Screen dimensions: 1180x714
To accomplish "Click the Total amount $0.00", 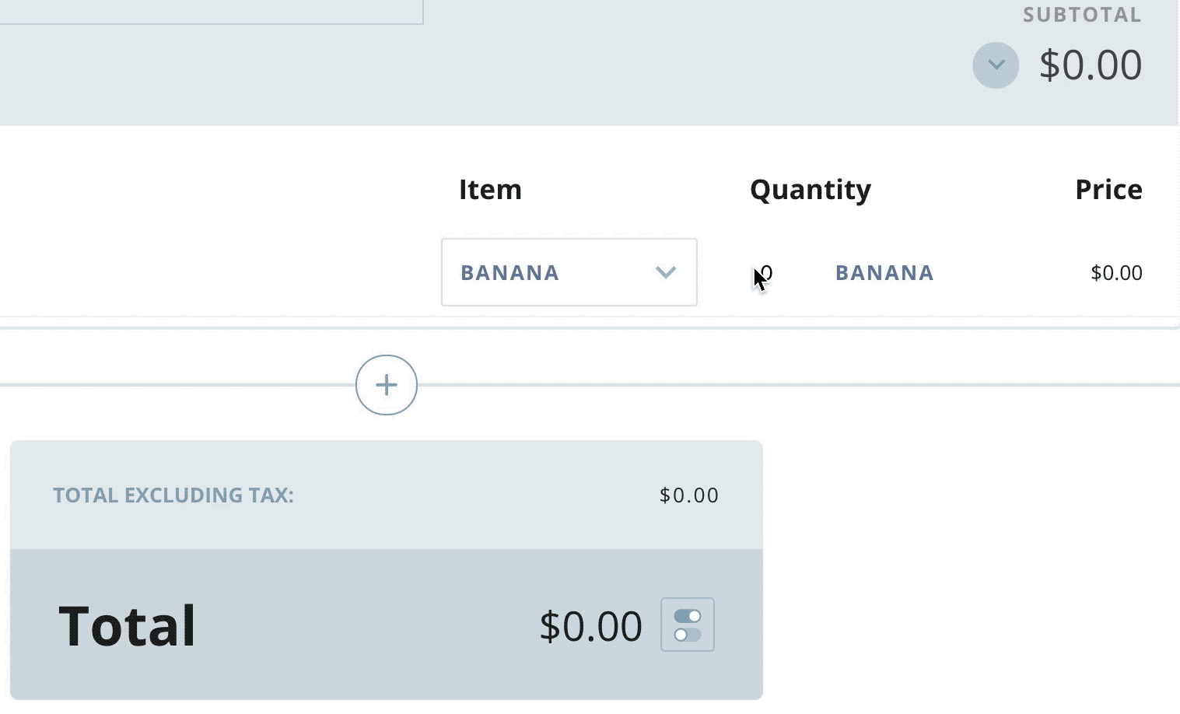I will [x=591, y=625].
